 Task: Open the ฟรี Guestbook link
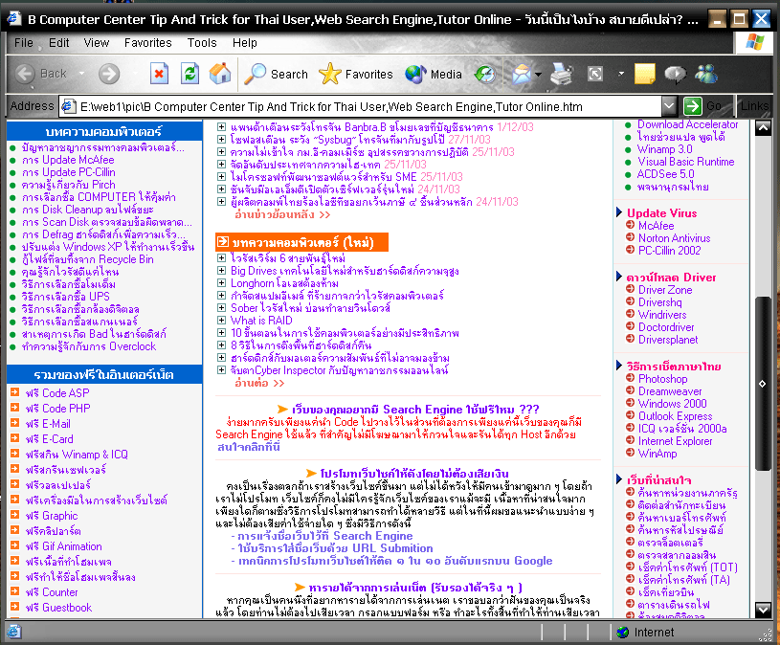tap(58, 608)
